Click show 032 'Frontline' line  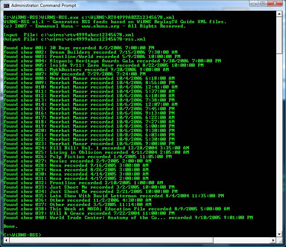click(83, 183)
